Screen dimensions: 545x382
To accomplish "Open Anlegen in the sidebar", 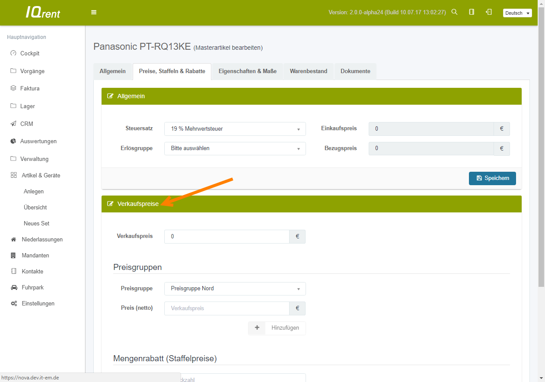I will [34, 191].
